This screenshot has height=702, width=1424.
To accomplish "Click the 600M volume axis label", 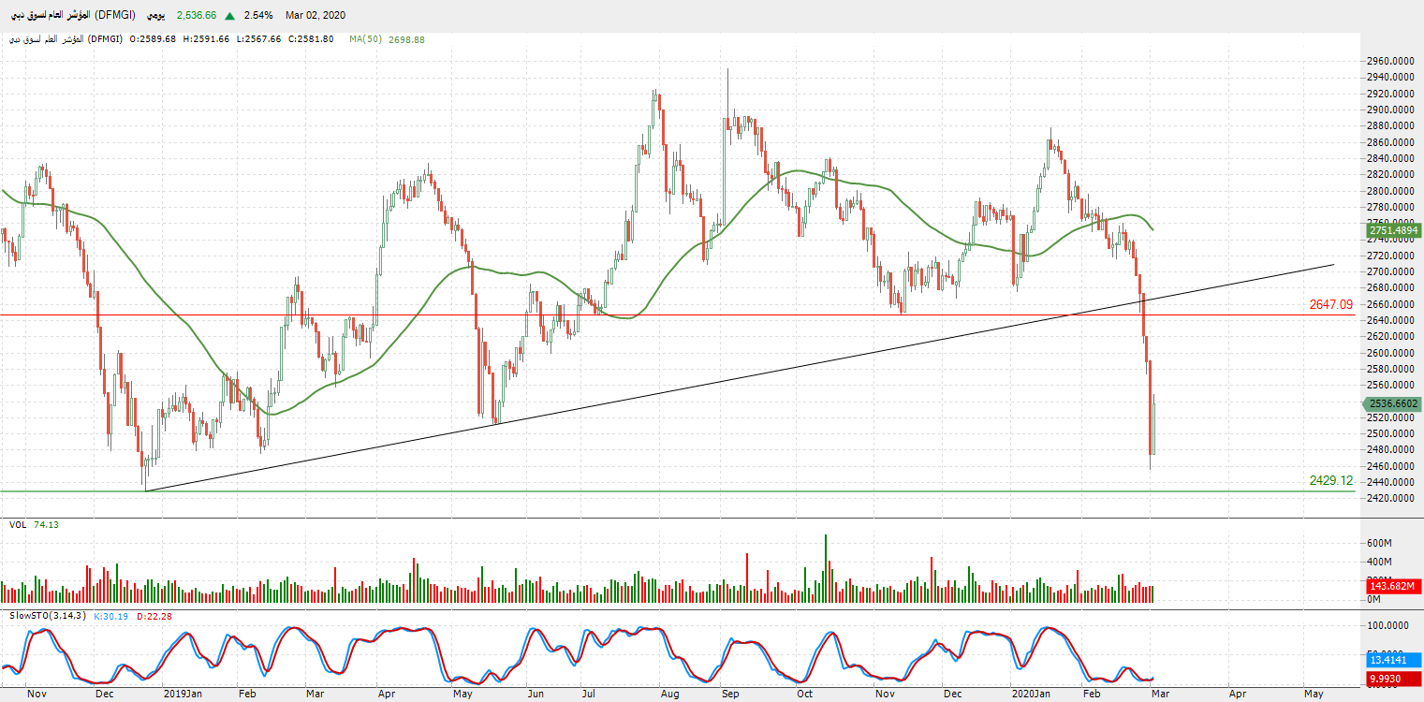I will 1382,544.
